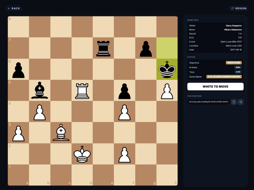Screen dimensions: 254x190
Task: Select the white rook on d5
Action: [x=82, y=91]
